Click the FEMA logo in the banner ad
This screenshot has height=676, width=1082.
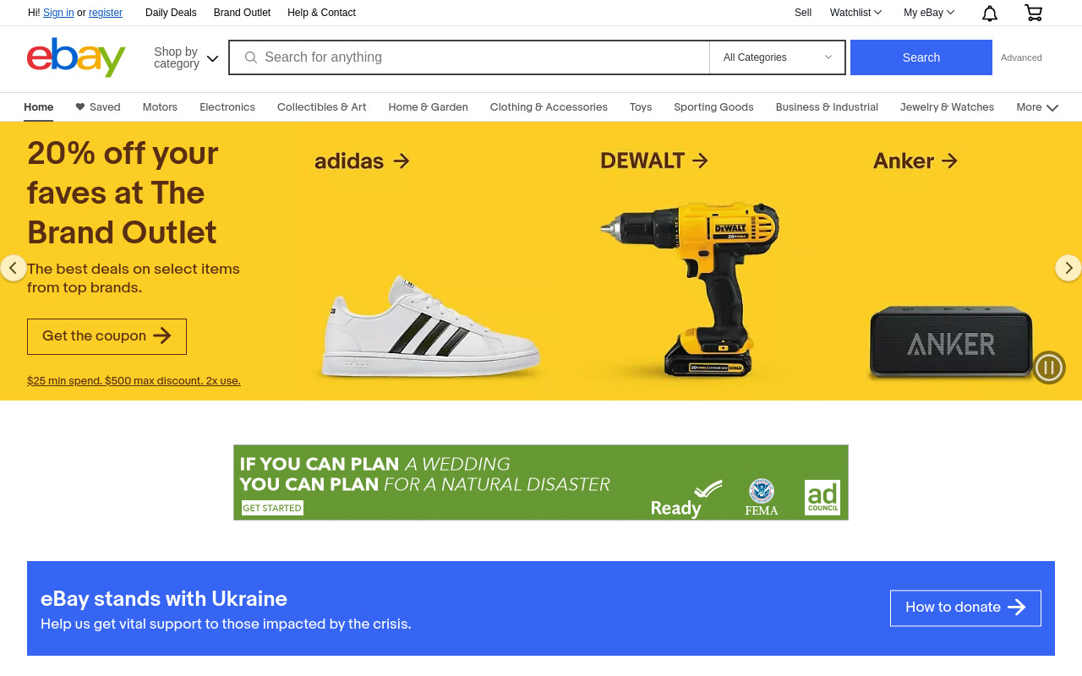(x=762, y=497)
